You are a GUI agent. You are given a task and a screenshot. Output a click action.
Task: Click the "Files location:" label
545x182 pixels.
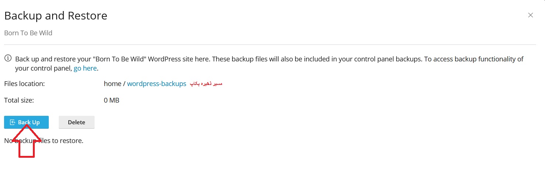24,84
